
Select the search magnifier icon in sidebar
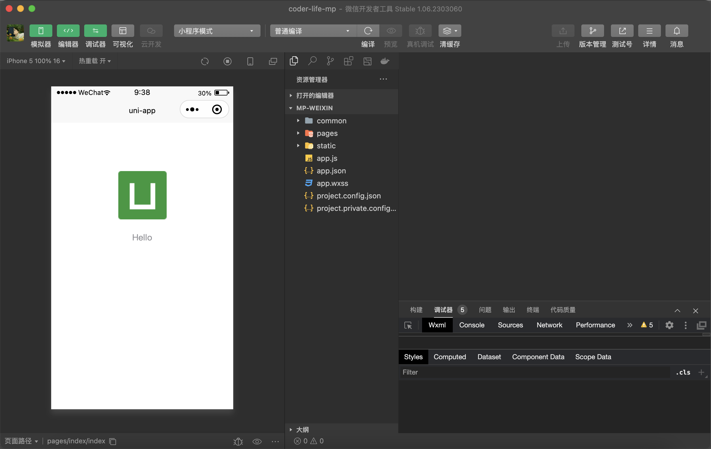312,61
